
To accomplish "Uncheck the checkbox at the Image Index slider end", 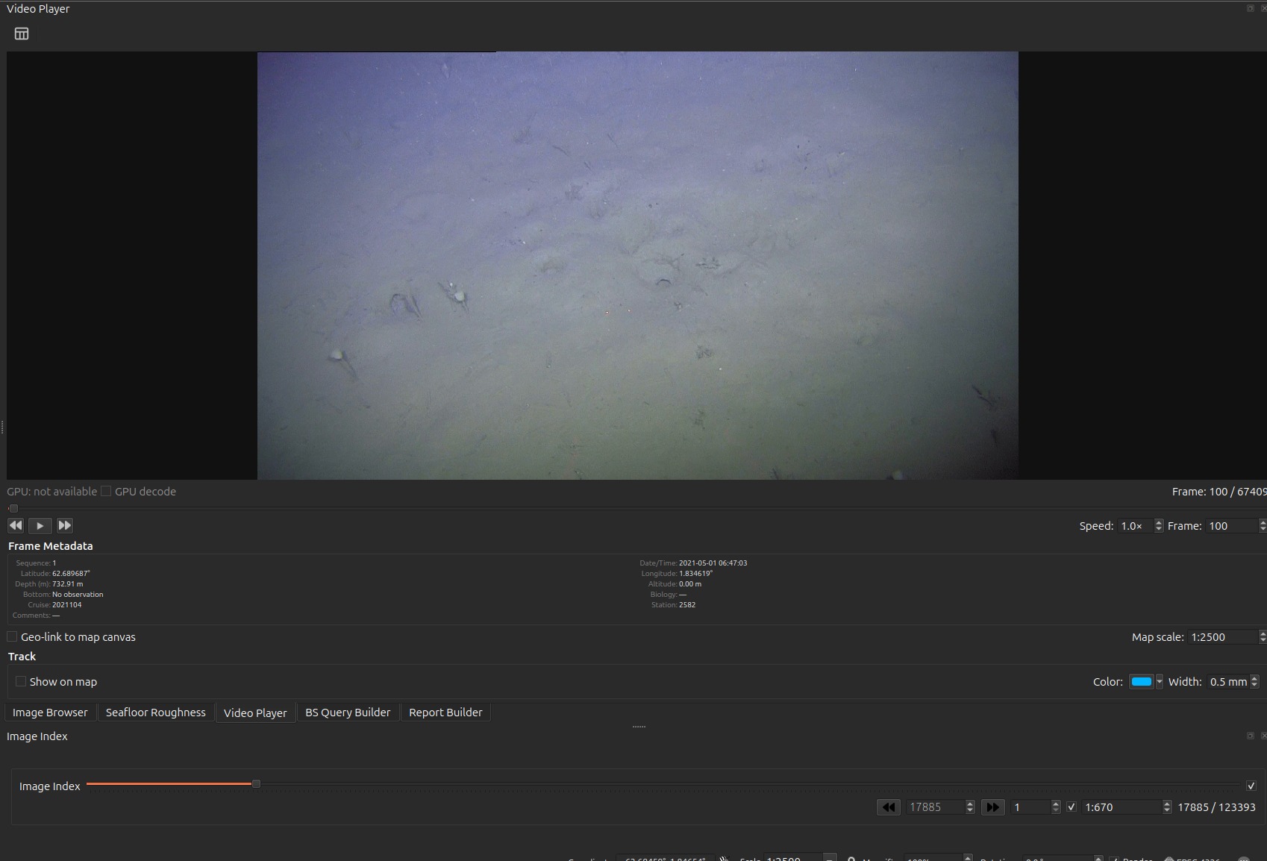I will pyautogui.click(x=1251, y=786).
